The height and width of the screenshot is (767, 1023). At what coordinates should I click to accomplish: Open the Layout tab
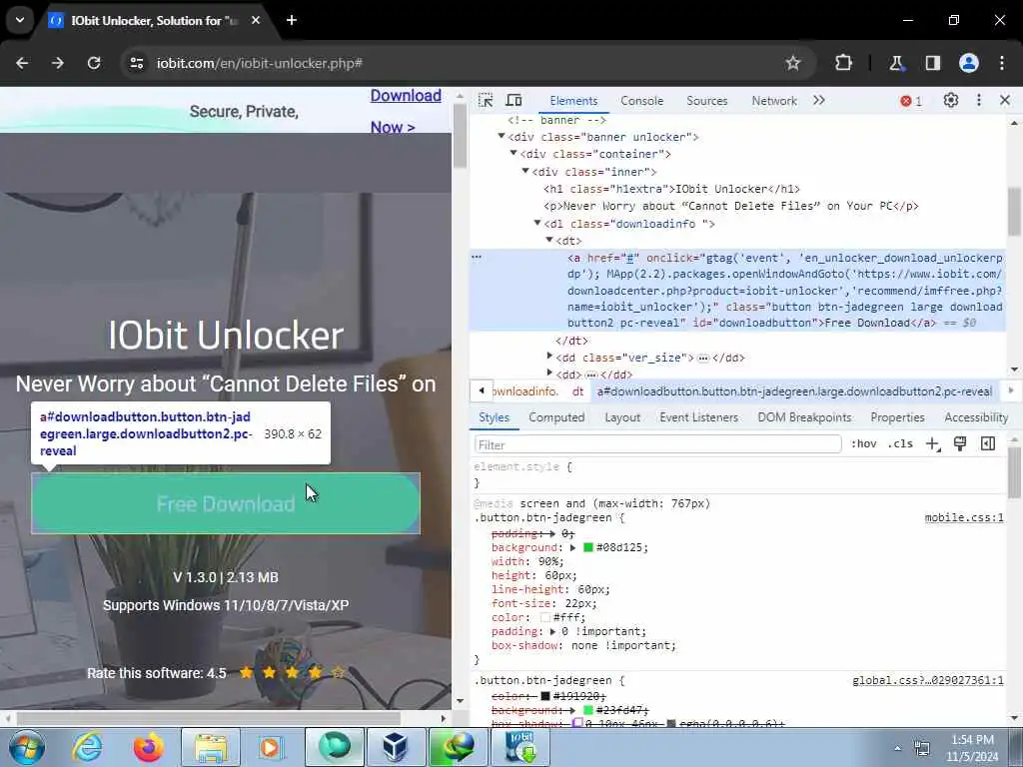pyautogui.click(x=621, y=417)
